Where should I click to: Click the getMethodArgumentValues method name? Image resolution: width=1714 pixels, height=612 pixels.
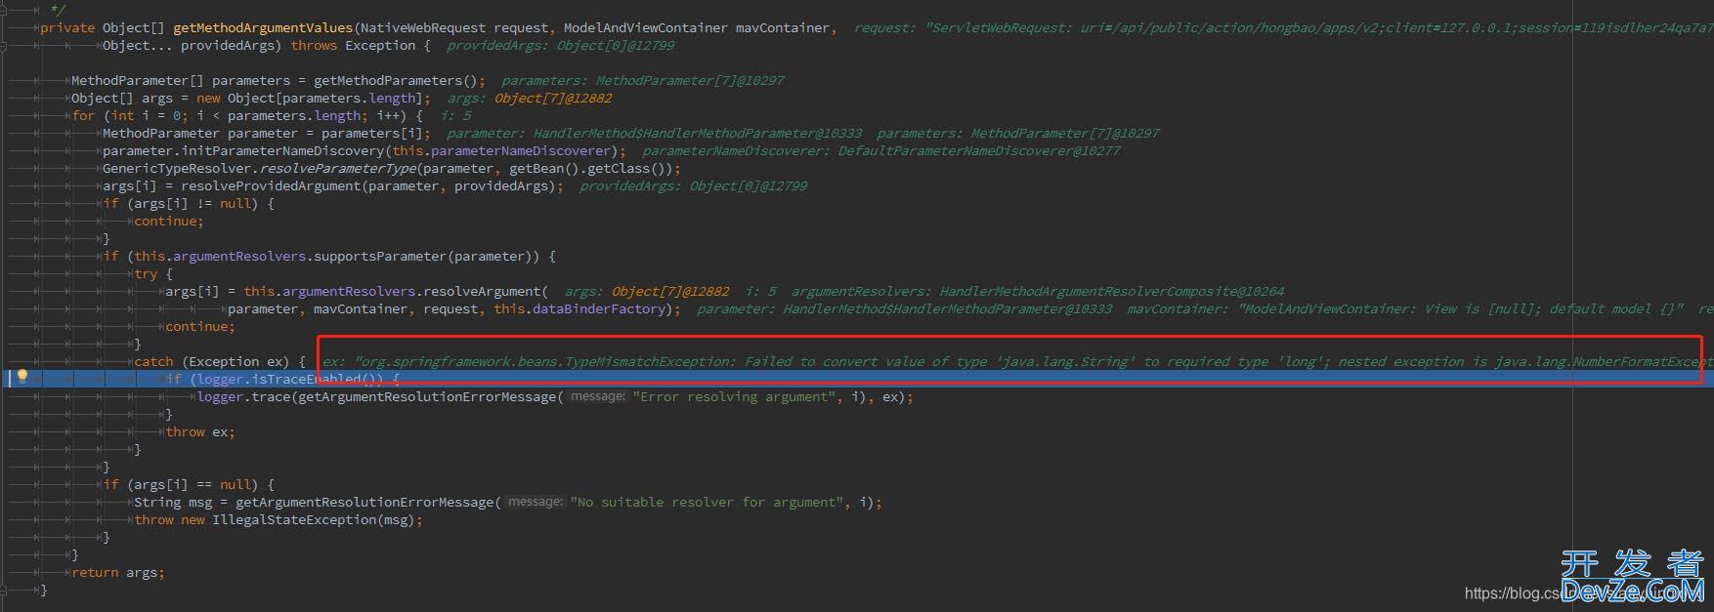coord(263,28)
